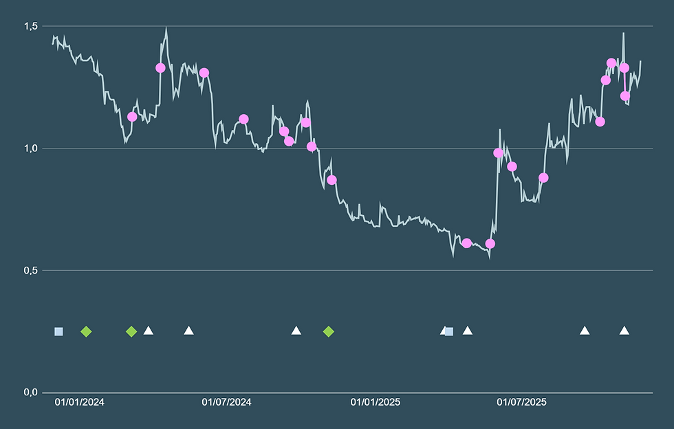The width and height of the screenshot is (674, 429).
Task: Click the 01/07/2024 date label
Action: 226,402
